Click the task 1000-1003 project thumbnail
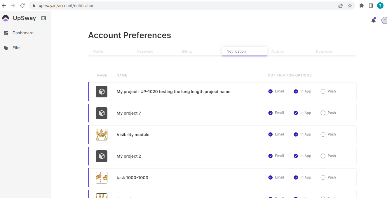This screenshot has height=198, width=387. coord(102,178)
